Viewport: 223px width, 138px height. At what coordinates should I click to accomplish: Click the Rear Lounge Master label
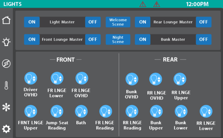coord(173,22)
